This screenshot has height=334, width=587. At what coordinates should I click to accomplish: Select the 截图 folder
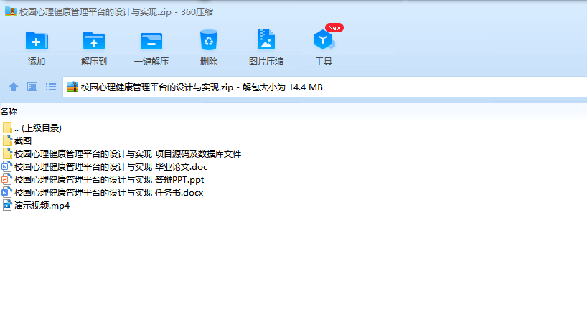click(17, 141)
